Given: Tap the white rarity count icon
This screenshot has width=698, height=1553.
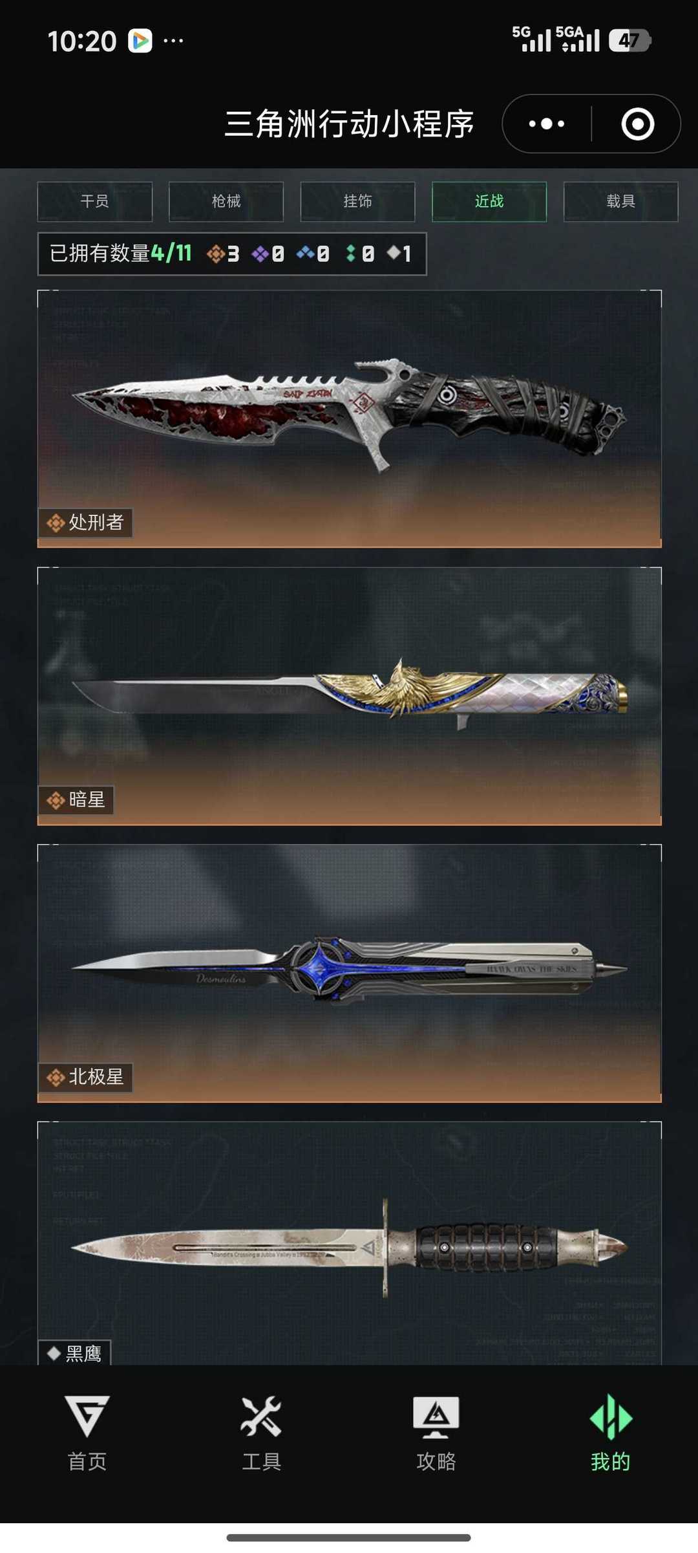Looking at the screenshot, I should click(393, 253).
